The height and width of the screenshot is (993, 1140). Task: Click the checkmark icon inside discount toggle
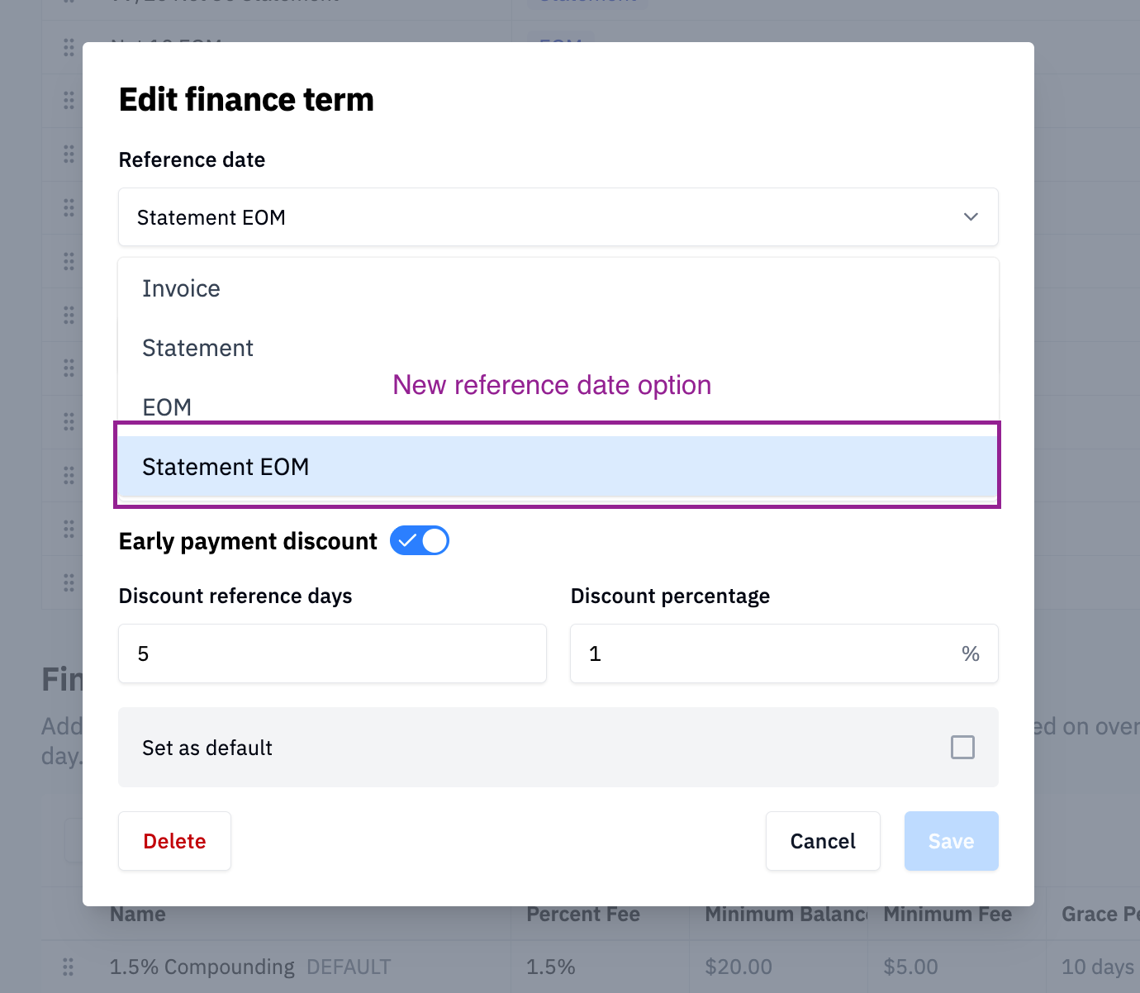[406, 541]
